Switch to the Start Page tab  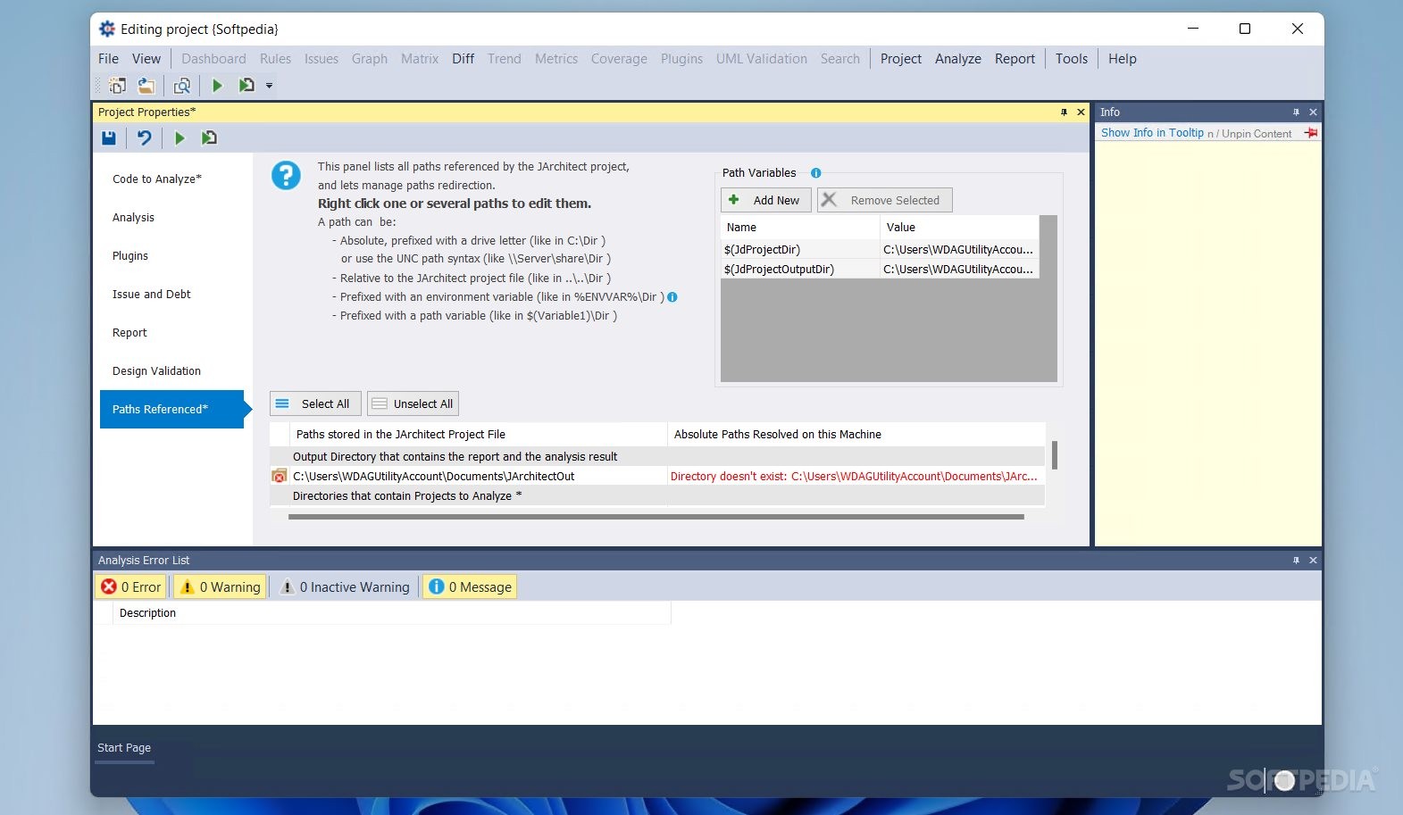[124, 748]
